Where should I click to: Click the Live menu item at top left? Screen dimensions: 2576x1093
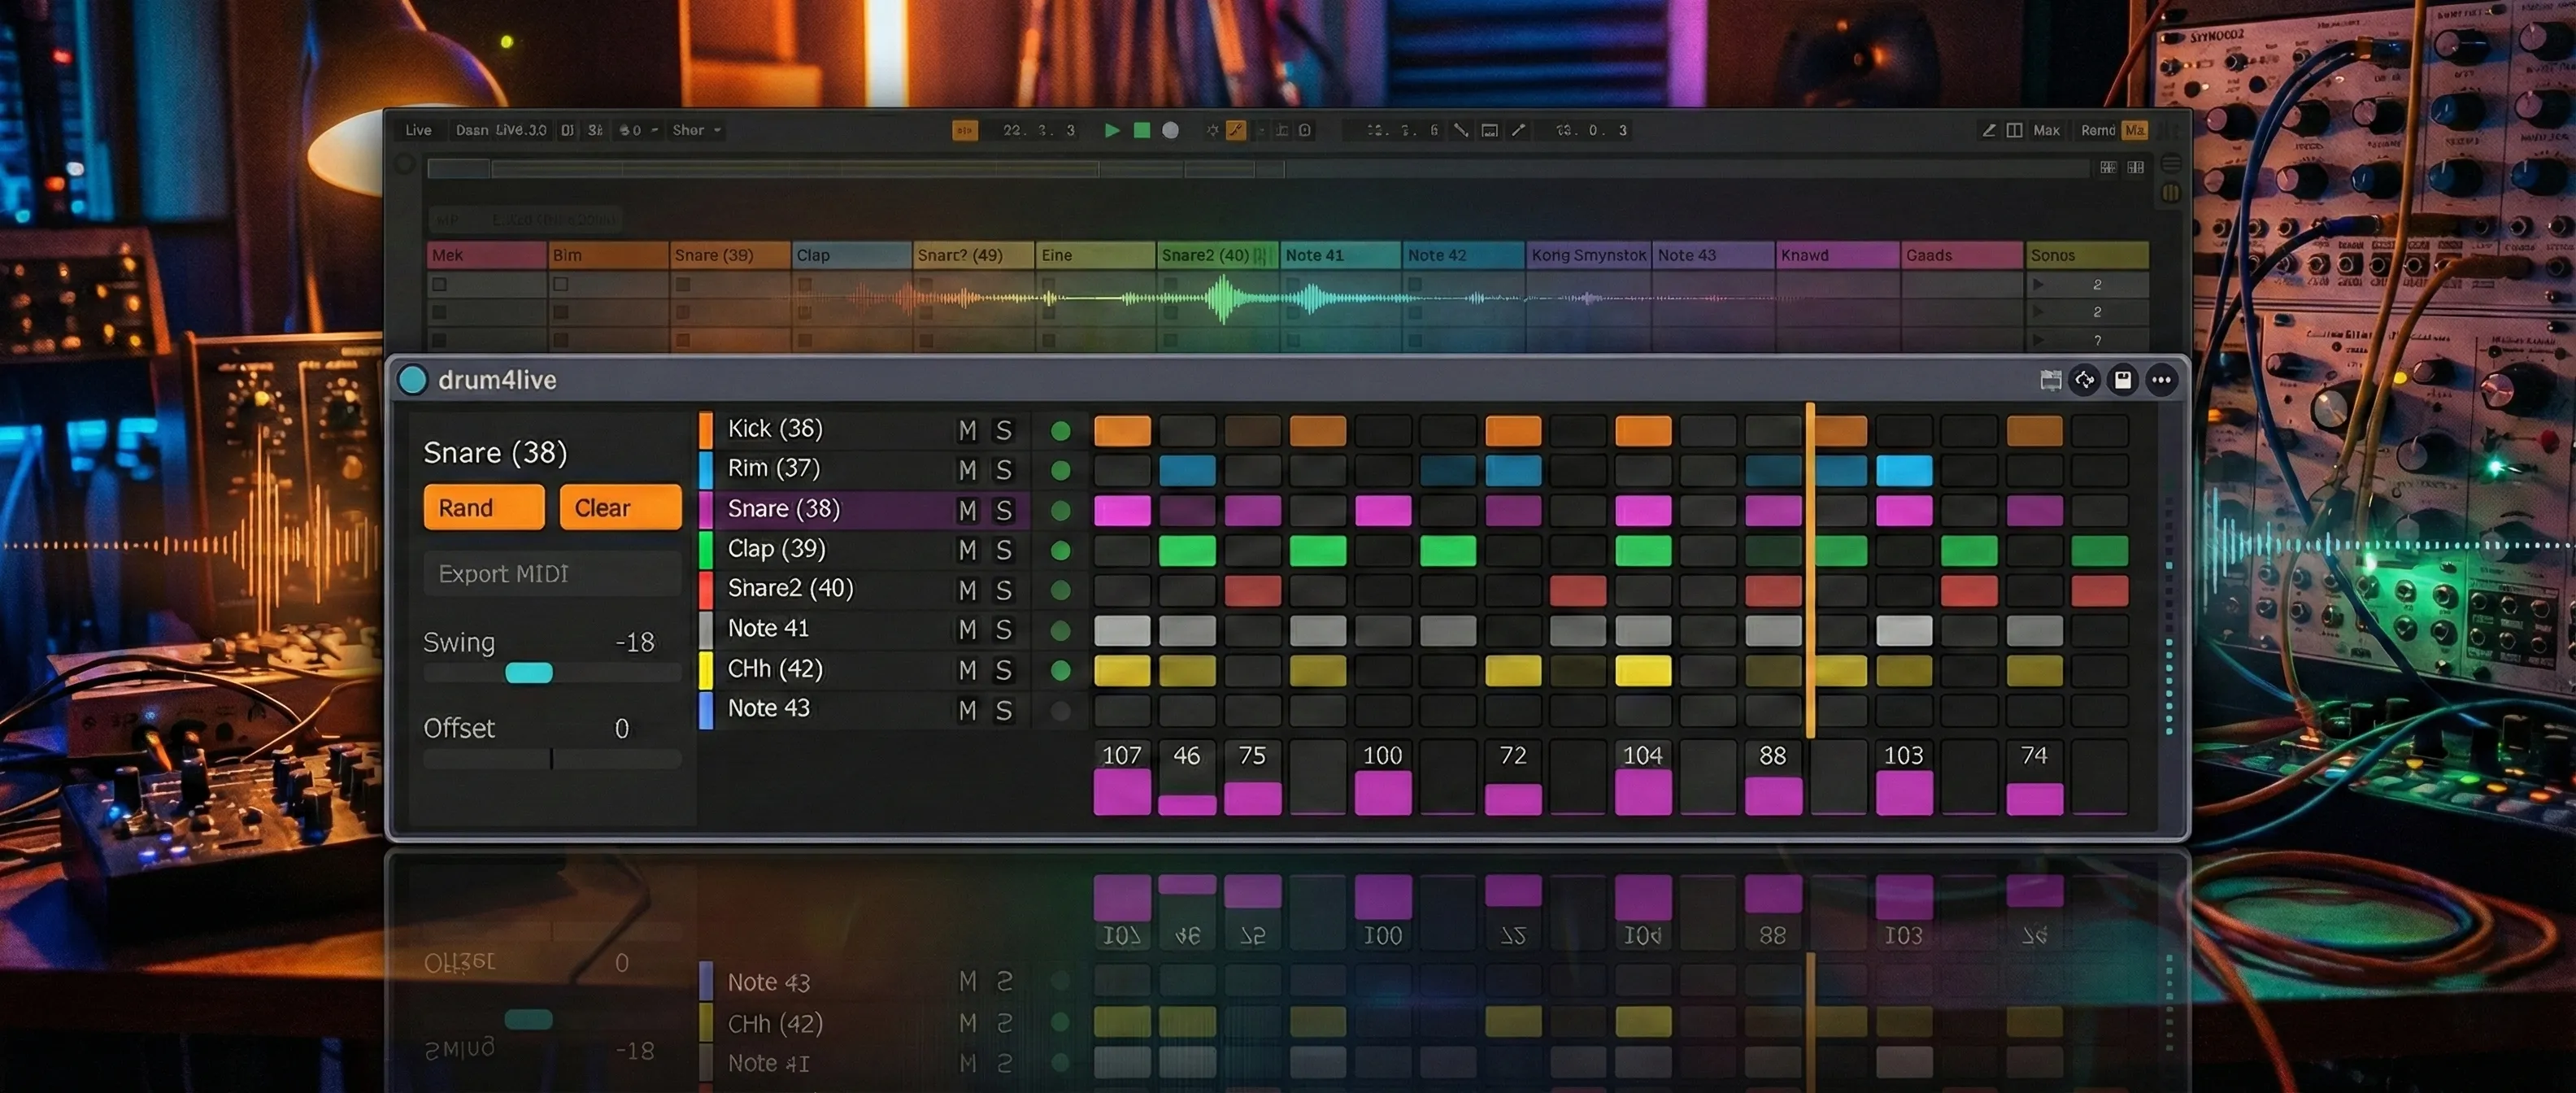pyautogui.click(x=418, y=130)
